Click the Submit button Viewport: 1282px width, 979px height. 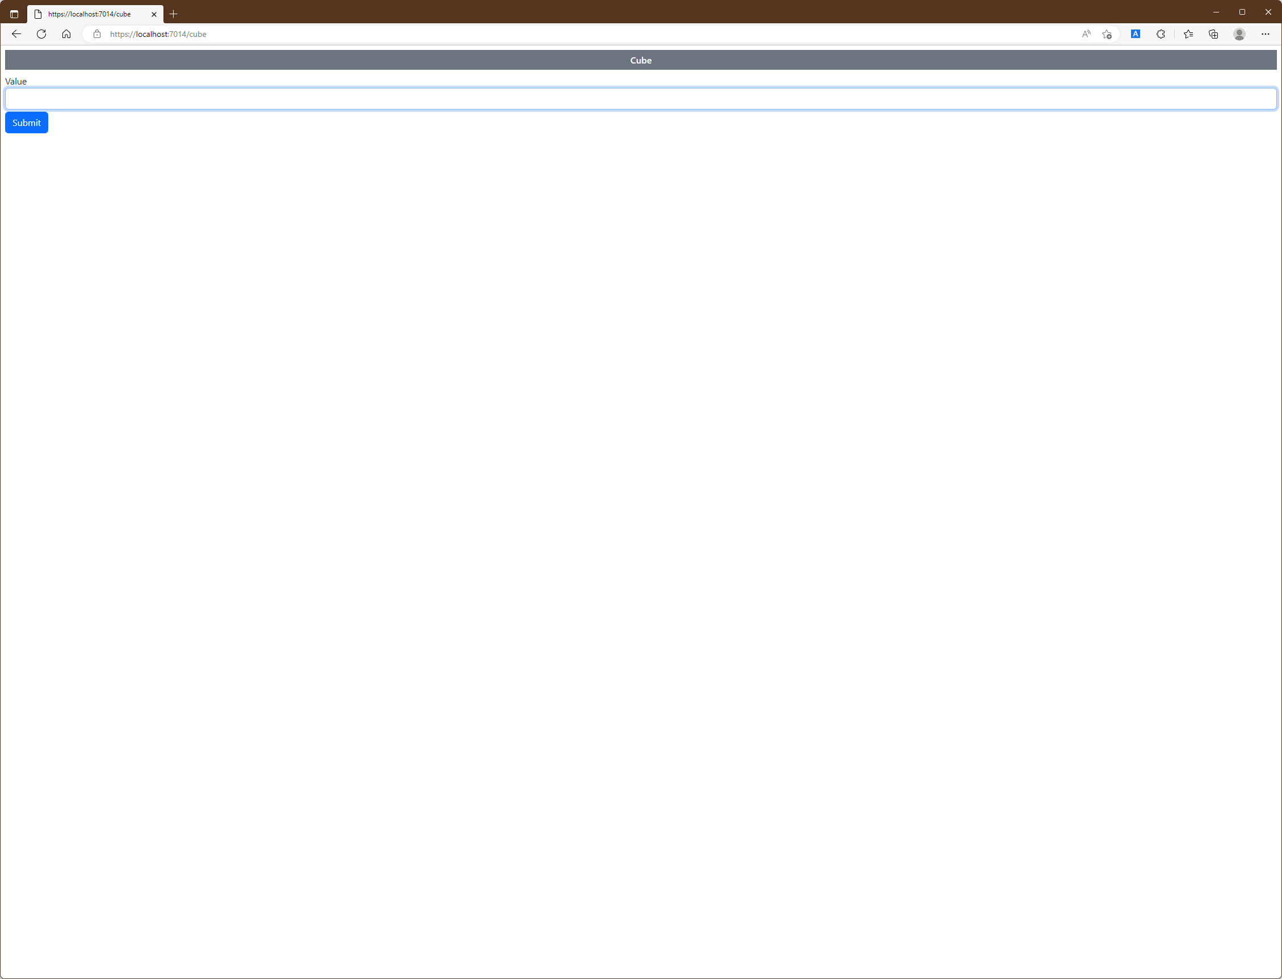click(x=26, y=123)
